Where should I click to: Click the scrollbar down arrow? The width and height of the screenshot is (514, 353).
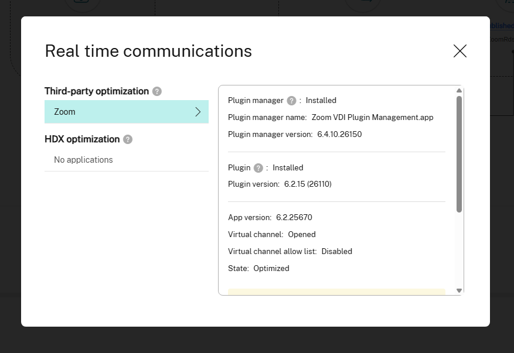click(459, 290)
